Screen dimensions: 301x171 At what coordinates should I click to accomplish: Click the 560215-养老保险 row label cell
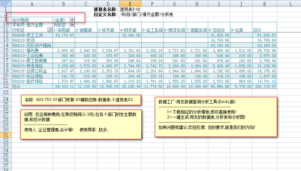point(27,66)
